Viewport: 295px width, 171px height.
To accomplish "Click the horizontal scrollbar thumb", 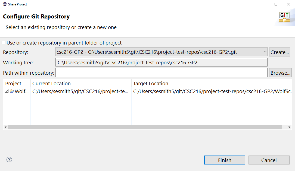I will coord(145,127).
